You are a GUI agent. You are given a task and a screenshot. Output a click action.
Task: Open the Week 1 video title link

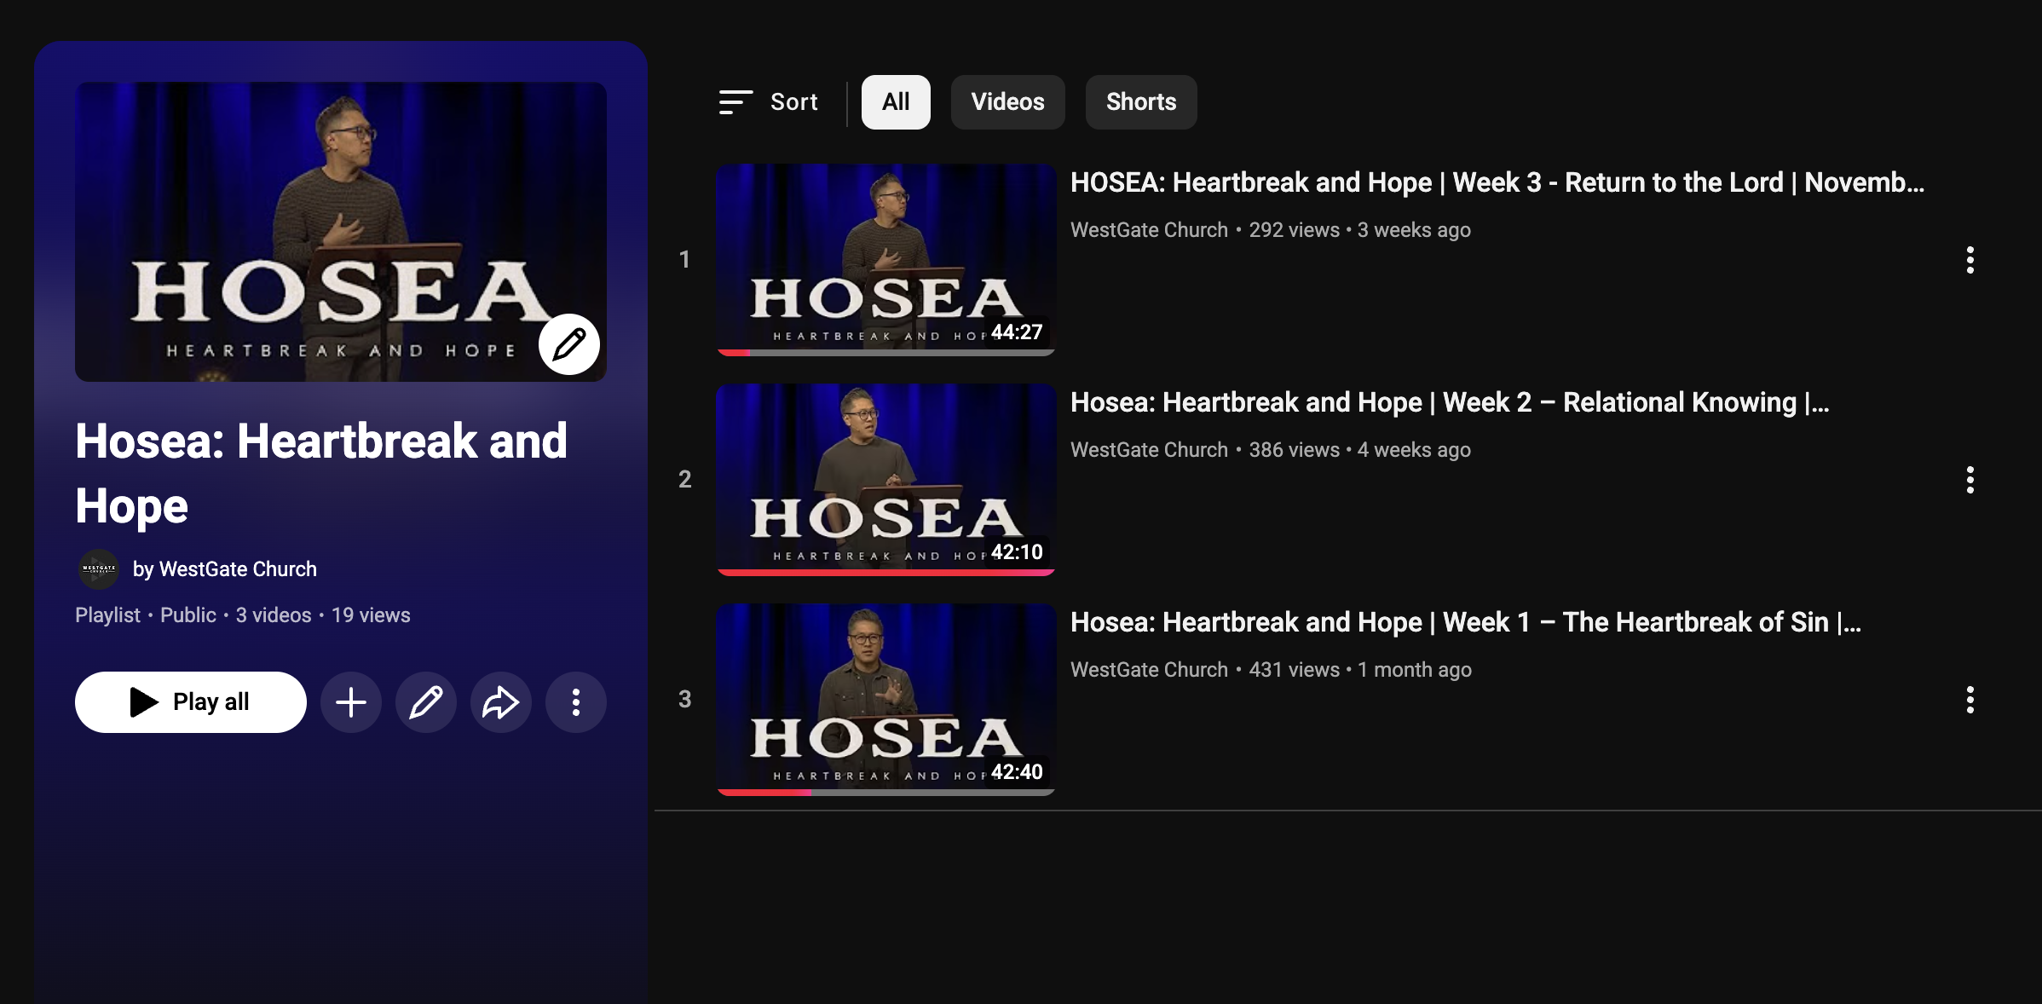[x=1466, y=622]
